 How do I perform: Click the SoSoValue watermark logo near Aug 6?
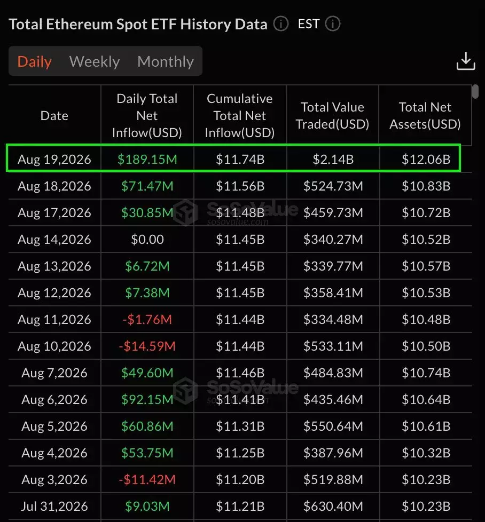click(185, 391)
